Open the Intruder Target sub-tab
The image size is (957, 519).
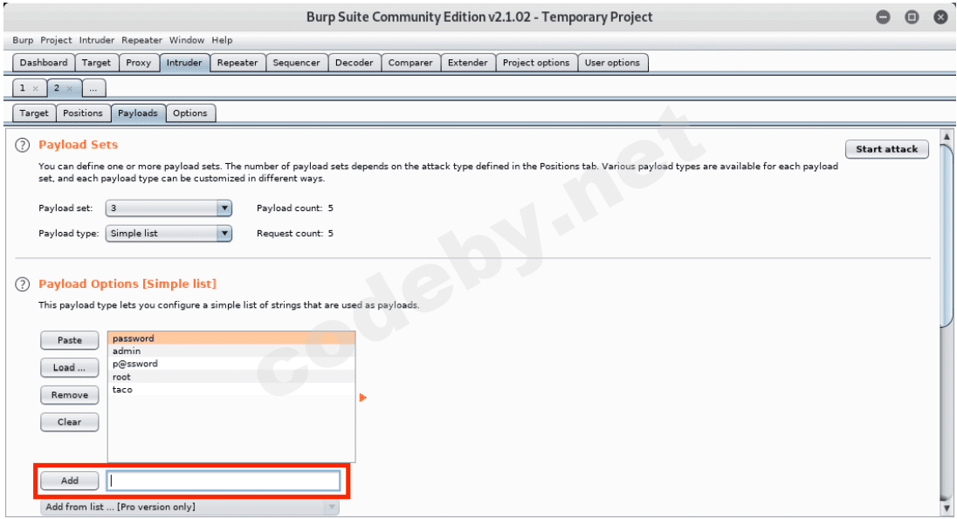(x=33, y=113)
